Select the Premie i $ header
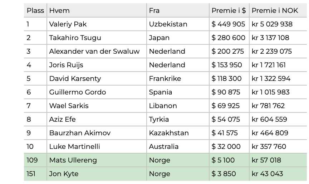Screen dimensions: 309x184 click(x=229, y=10)
